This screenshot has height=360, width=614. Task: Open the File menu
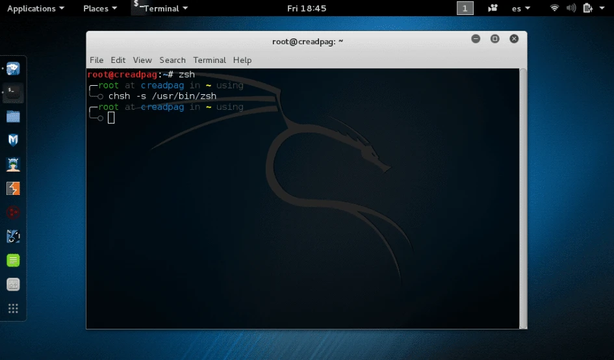pyautogui.click(x=96, y=60)
